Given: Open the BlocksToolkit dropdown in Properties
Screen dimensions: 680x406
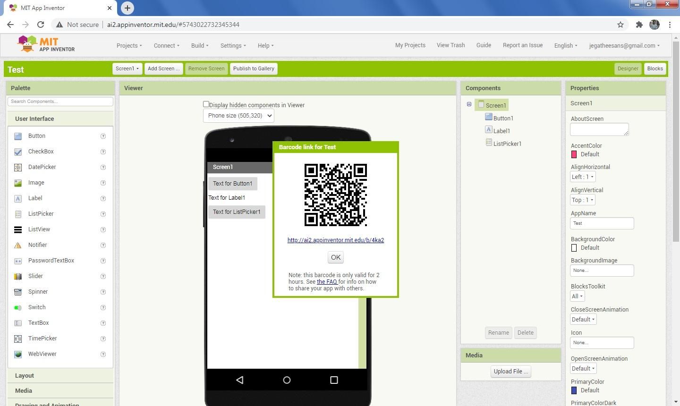Looking at the screenshot, I should 577,296.
